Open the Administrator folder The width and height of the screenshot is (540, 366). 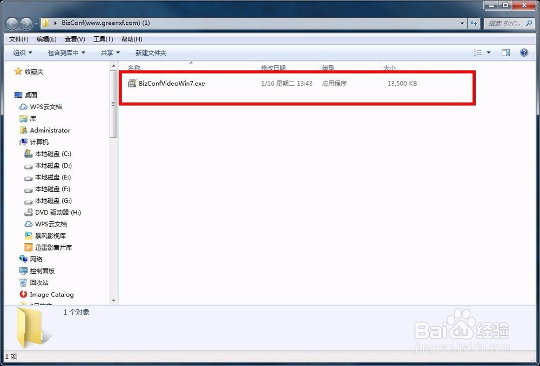click(50, 130)
